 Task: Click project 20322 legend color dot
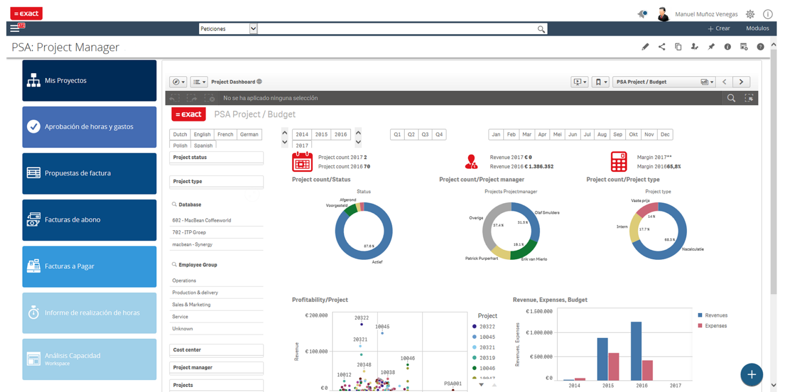pyautogui.click(x=474, y=327)
